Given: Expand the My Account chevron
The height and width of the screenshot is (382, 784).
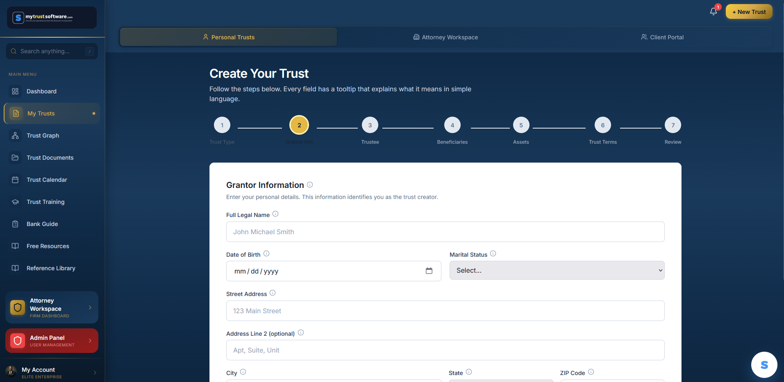Looking at the screenshot, I should [95, 373].
